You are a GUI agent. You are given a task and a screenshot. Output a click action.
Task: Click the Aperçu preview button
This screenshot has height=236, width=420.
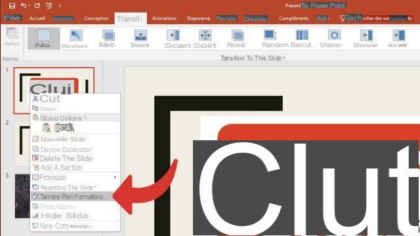click(12, 37)
